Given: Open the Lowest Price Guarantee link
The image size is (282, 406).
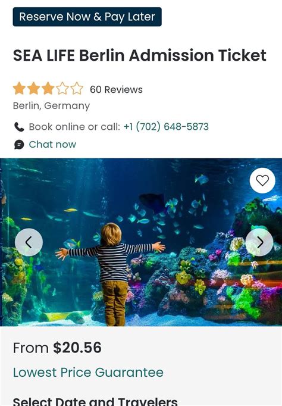Looking at the screenshot, I should tap(88, 372).
